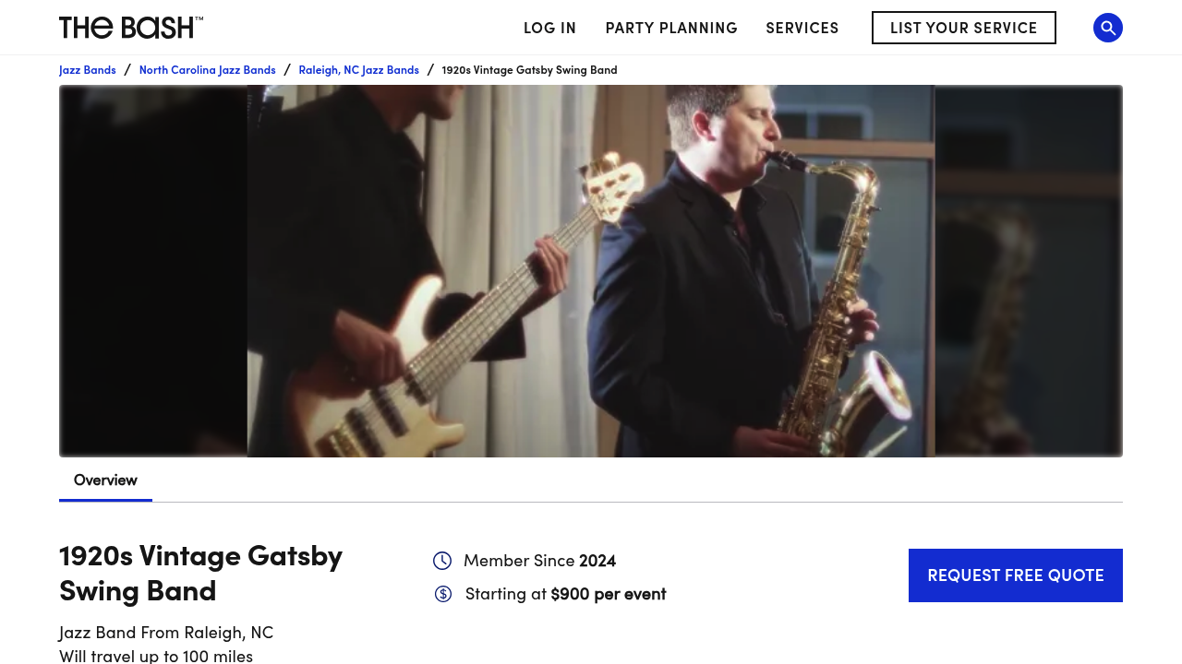Navigate to Raleigh, NC Jazz Bands
This screenshot has height=664, width=1182.
[x=358, y=70]
